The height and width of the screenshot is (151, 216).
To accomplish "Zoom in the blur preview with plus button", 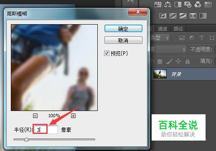I will (73, 116).
